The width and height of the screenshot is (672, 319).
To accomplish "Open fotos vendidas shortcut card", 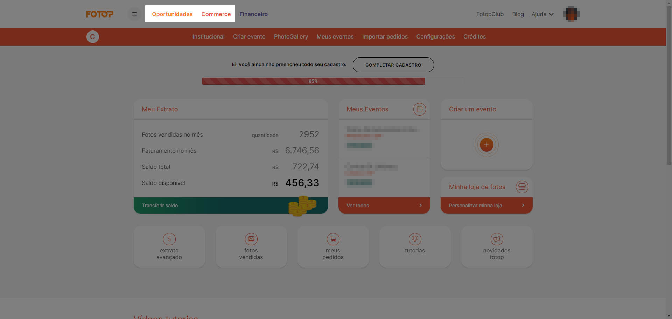I will pyautogui.click(x=251, y=247).
